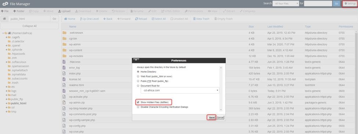Click the cPanel logo
Image resolution: width=358 pixels, height=134 pixels.
(5, 4)
